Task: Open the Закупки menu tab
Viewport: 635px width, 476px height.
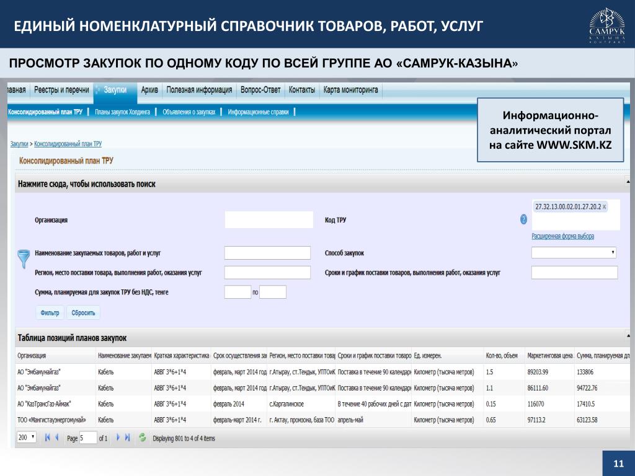Action: (115, 90)
